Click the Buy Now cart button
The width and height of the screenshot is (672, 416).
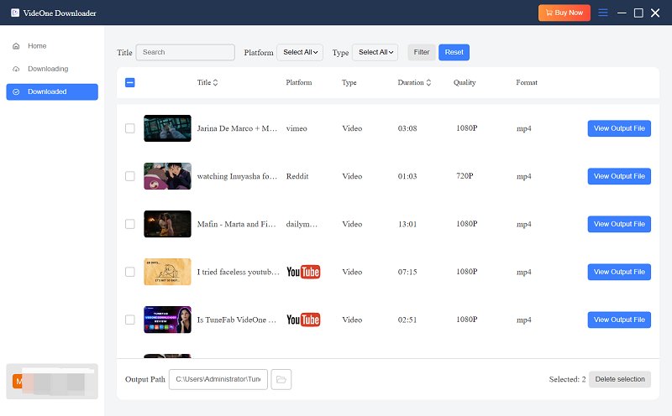564,13
